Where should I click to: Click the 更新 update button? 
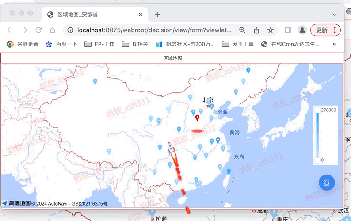pos(322,30)
